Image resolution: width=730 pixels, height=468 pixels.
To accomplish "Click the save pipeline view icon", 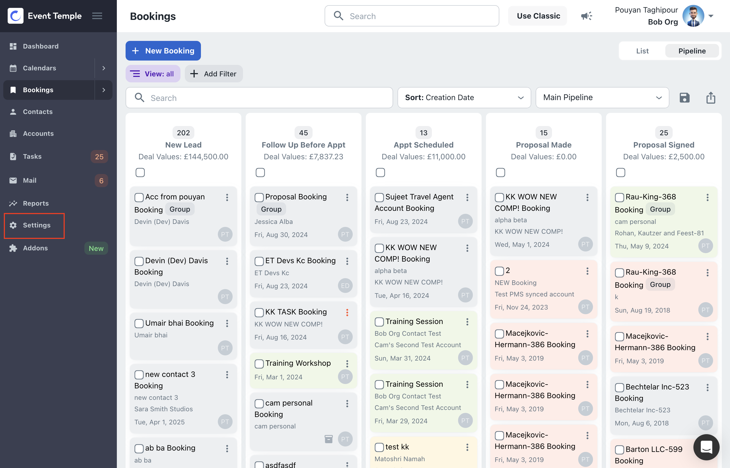I will click(684, 98).
